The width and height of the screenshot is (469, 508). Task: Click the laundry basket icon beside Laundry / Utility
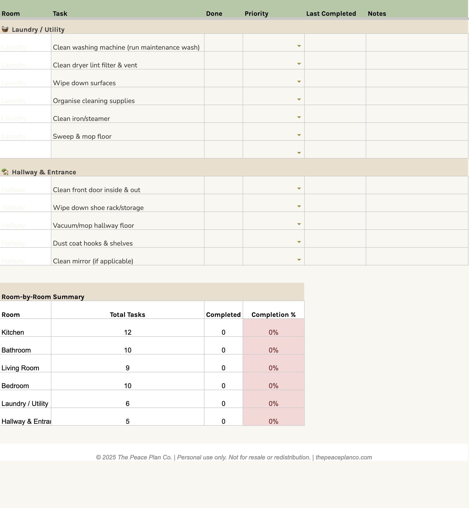point(5,29)
